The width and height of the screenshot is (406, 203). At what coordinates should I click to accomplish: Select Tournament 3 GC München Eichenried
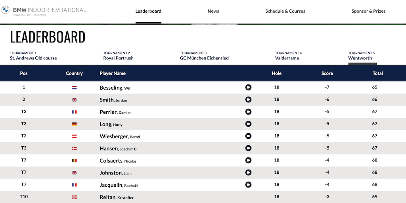204,56
